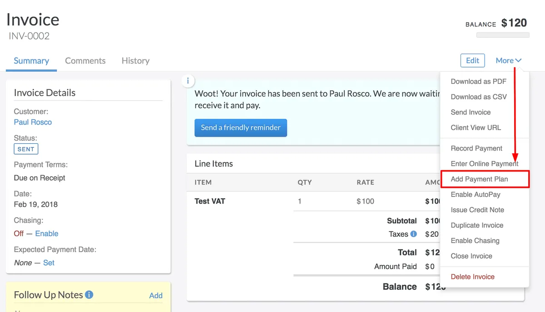
Task: Click the round info badge on banner
Action: (x=188, y=81)
